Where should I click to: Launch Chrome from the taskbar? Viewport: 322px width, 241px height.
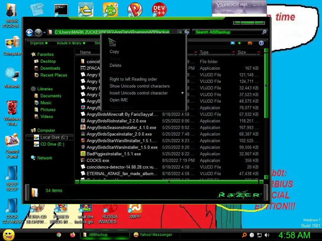pyautogui.click(x=59, y=235)
